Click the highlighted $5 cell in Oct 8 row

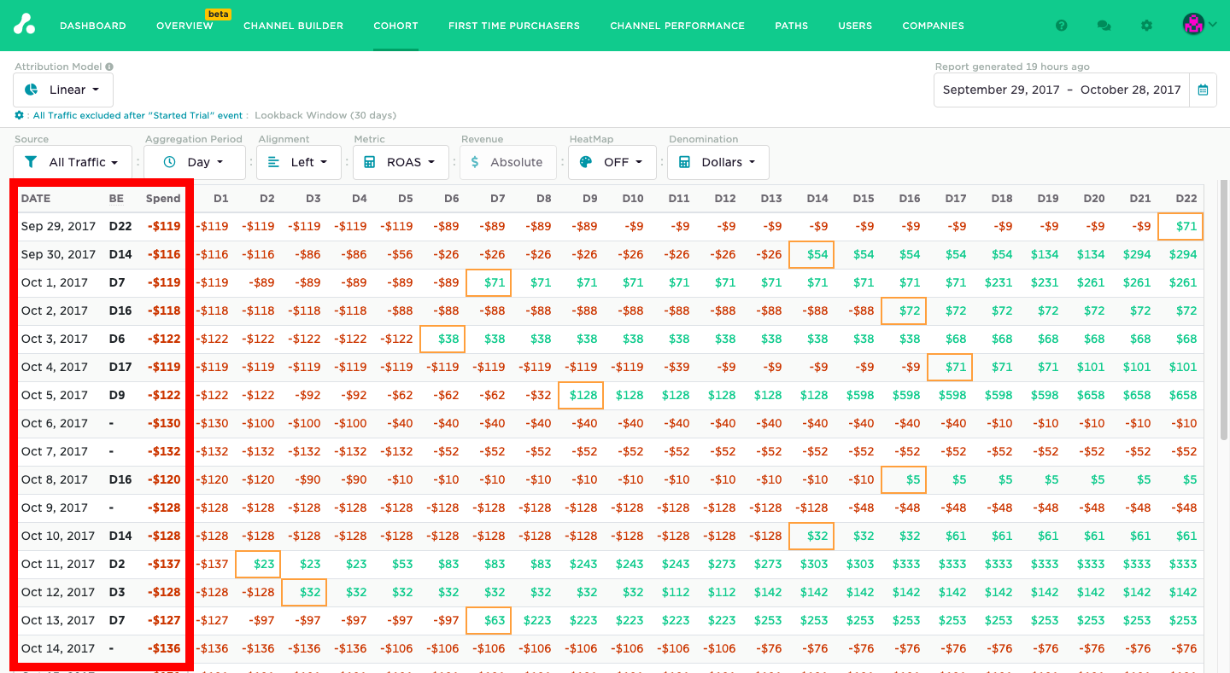[x=904, y=479]
